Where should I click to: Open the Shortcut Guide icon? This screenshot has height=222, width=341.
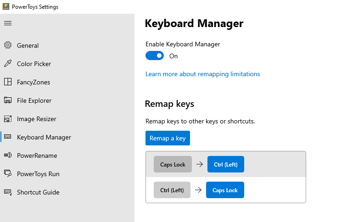point(8,192)
